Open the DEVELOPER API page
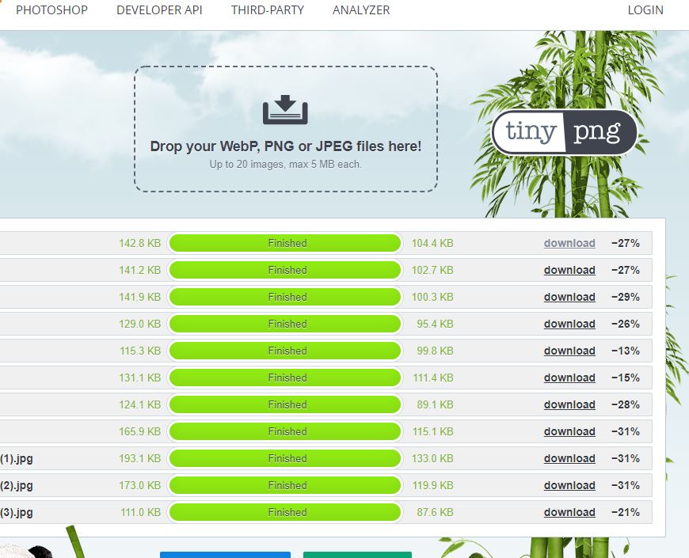Screen dimensions: 689x558 click(x=159, y=10)
